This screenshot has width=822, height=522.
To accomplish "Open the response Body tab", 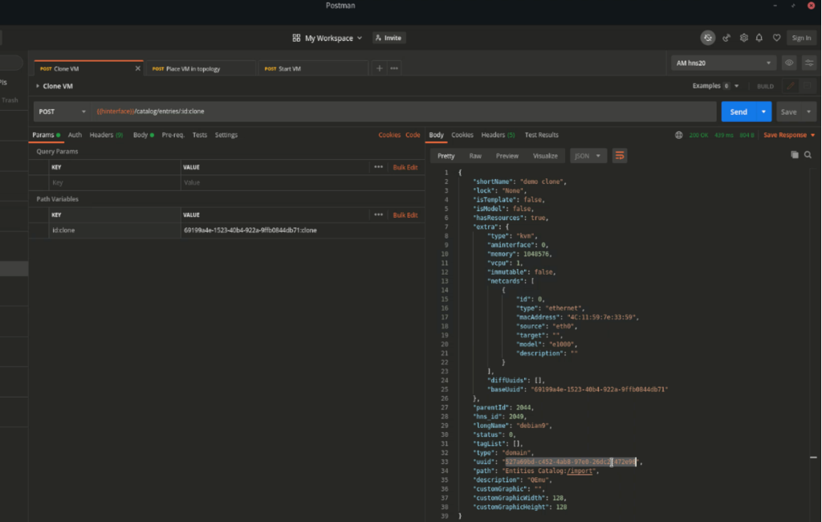I will [x=436, y=135].
